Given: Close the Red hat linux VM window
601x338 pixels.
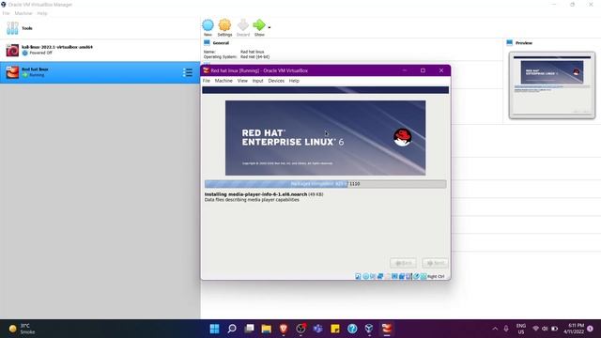Looking at the screenshot, I should point(441,70).
